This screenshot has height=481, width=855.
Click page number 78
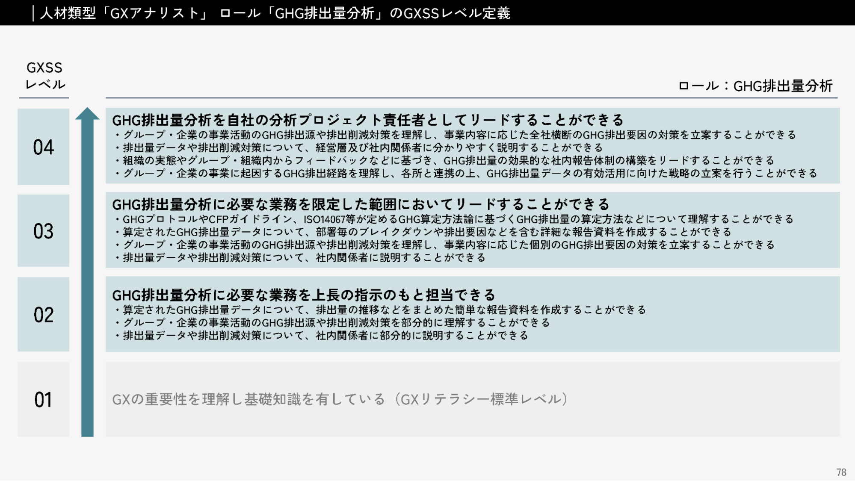point(841,472)
